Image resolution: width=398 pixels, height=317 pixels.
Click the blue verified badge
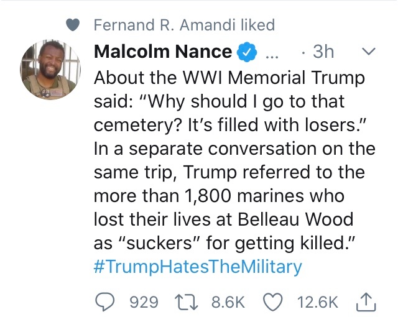(x=246, y=52)
